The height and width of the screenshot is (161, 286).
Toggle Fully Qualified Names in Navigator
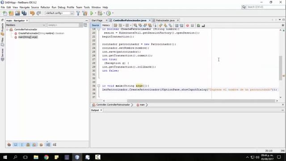[x=41, y=144]
